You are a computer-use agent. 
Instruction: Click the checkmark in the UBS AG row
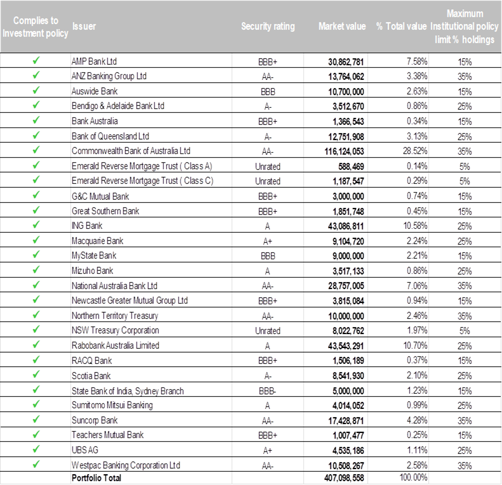click(36, 450)
